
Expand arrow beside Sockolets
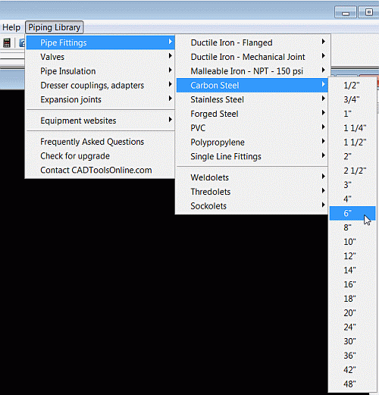tap(323, 205)
